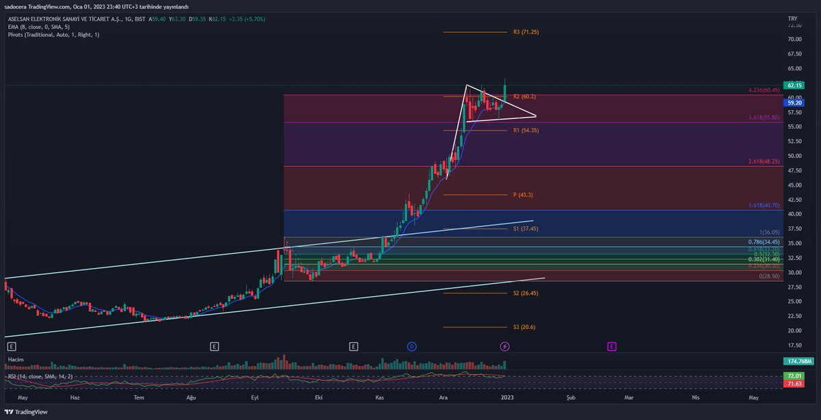The height and width of the screenshot is (420, 821).
Task: Click the Nis month label on time axis
Action: pyautogui.click(x=696, y=397)
